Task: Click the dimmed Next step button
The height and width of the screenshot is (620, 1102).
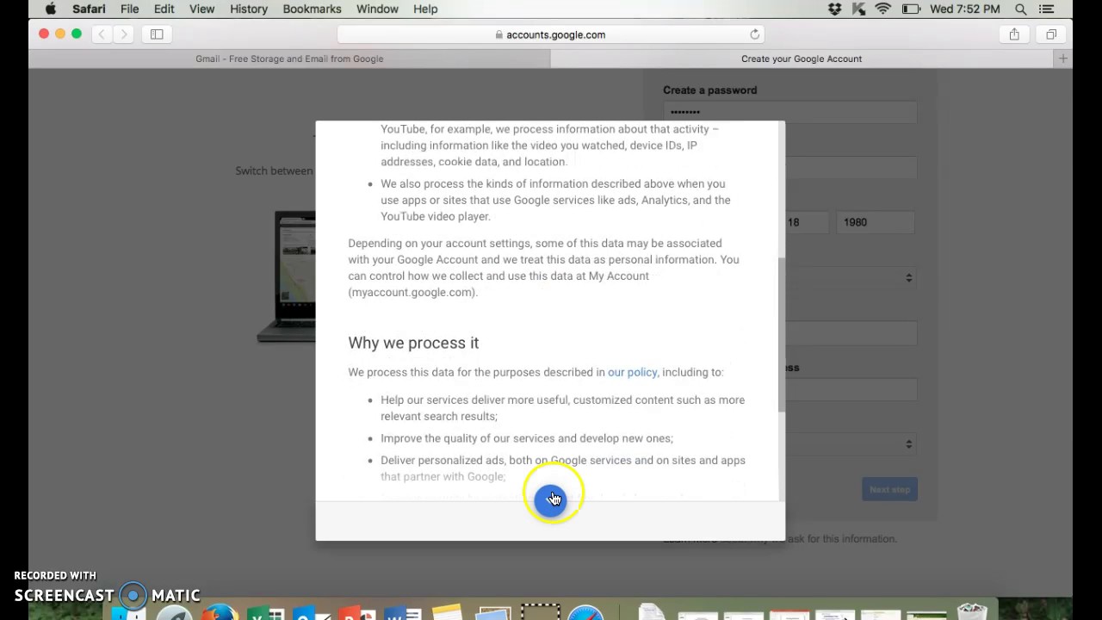Action: point(889,489)
